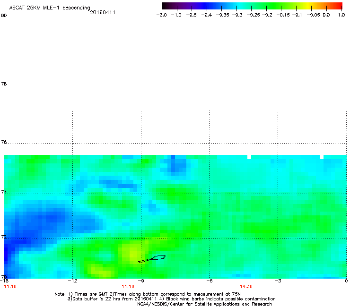Click the NOAA/NESDIS credit line
This screenshot has width=350, height=307.
pyautogui.click(x=204, y=304)
